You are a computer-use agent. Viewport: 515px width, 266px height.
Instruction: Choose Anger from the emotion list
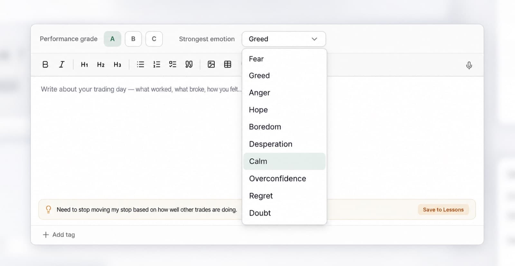click(284, 93)
